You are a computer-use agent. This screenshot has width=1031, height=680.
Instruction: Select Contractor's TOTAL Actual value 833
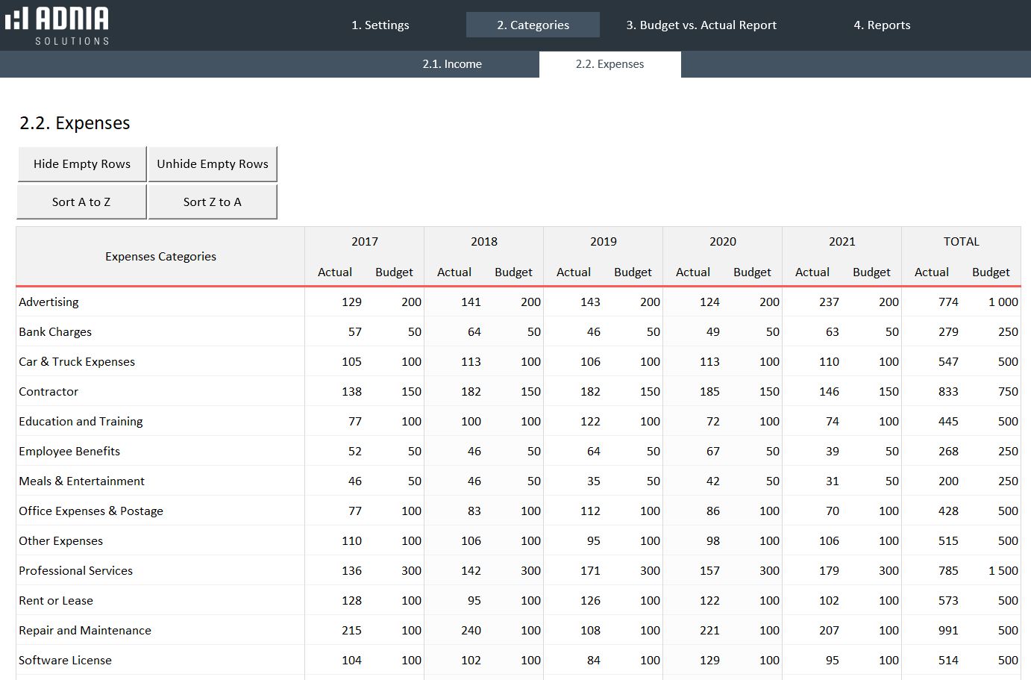948,391
